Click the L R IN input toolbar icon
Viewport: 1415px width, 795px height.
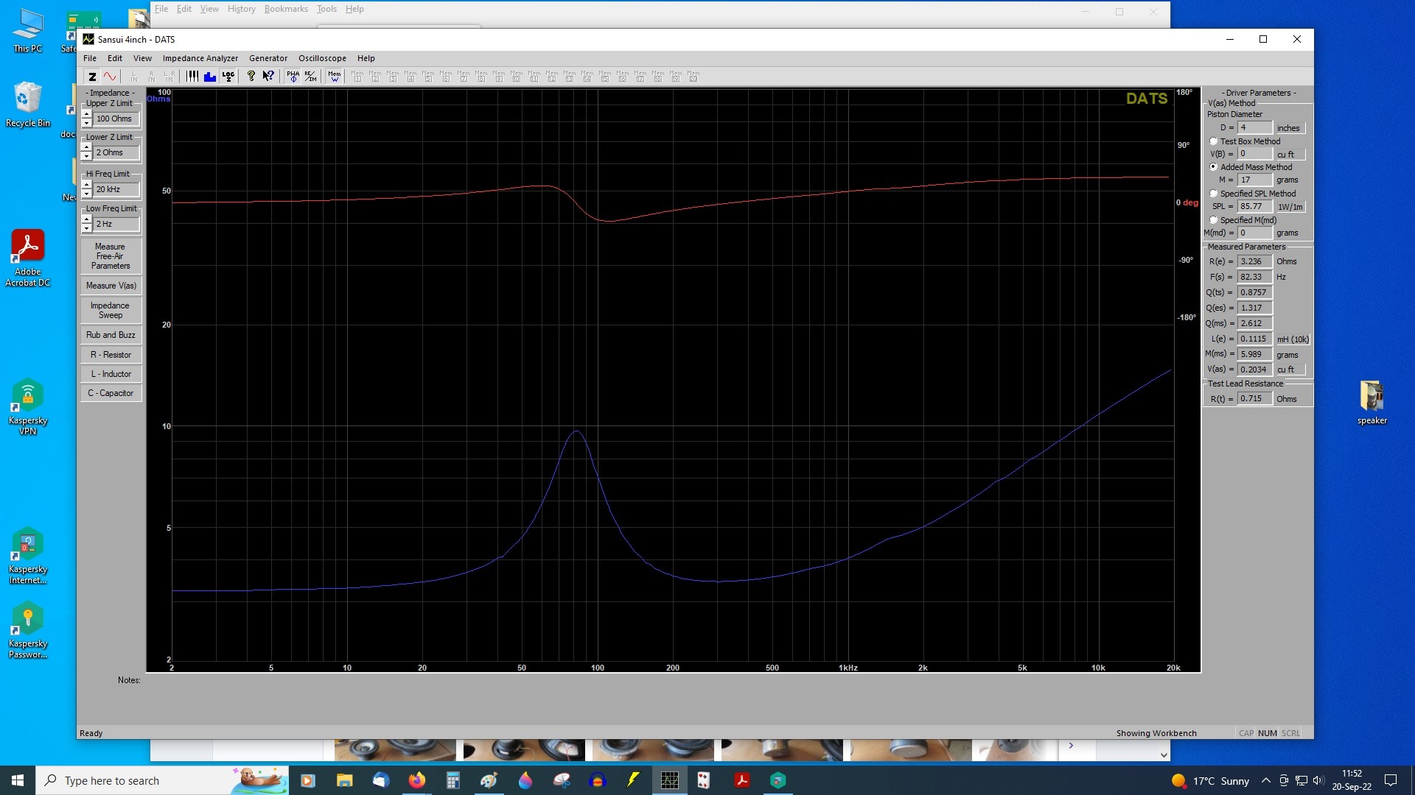point(170,76)
